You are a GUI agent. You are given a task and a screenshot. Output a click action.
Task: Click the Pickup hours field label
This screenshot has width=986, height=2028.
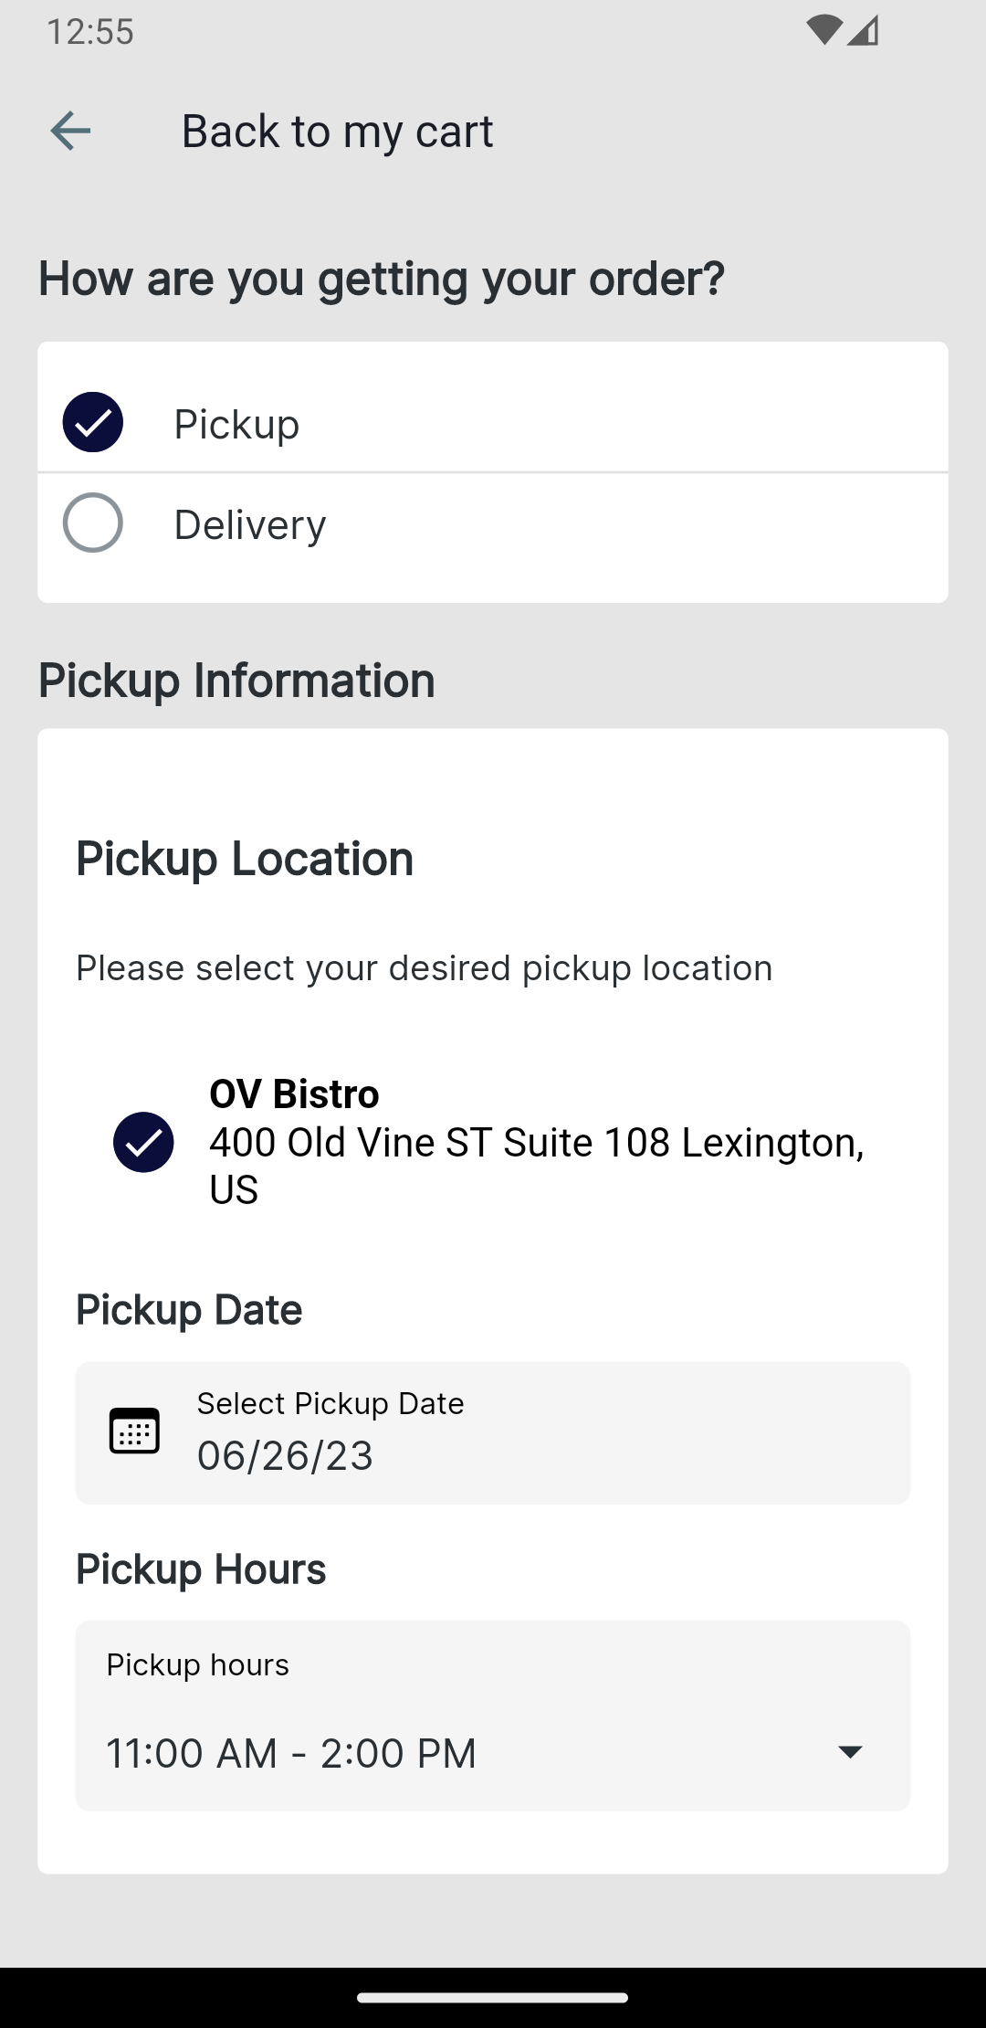point(197,1664)
